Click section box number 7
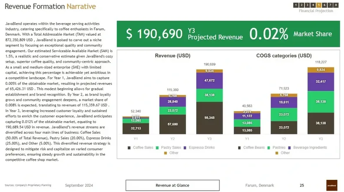344x192 pixels. coord(330,5)
